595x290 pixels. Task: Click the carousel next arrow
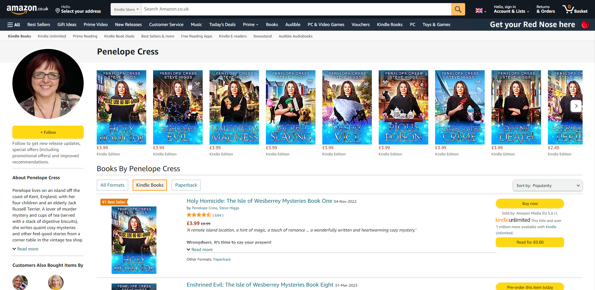pos(576,106)
